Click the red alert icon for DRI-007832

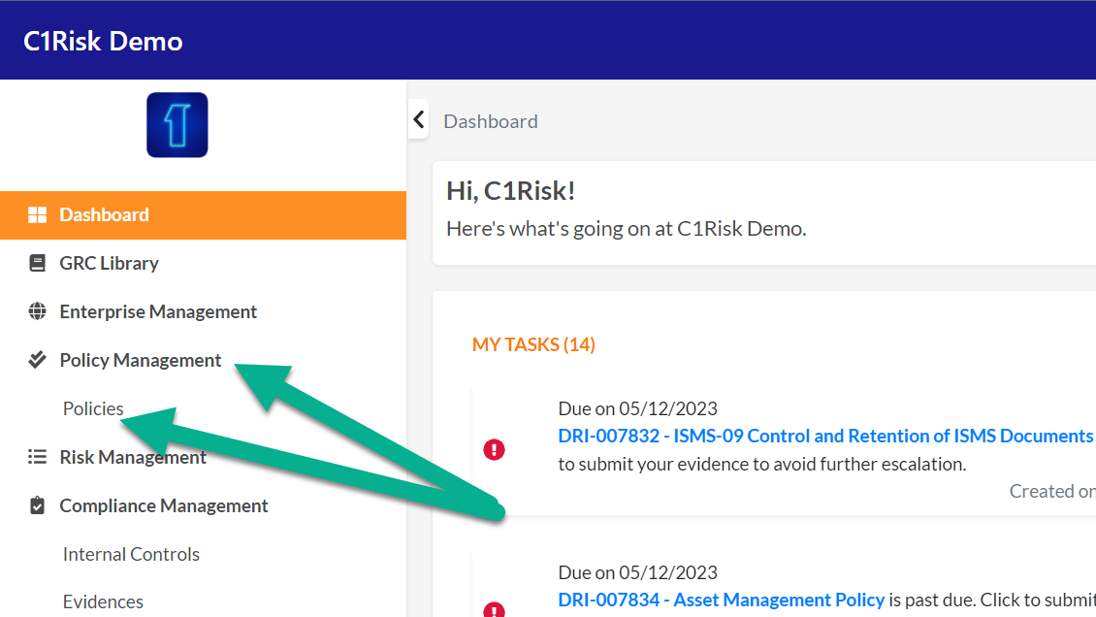click(x=495, y=449)
